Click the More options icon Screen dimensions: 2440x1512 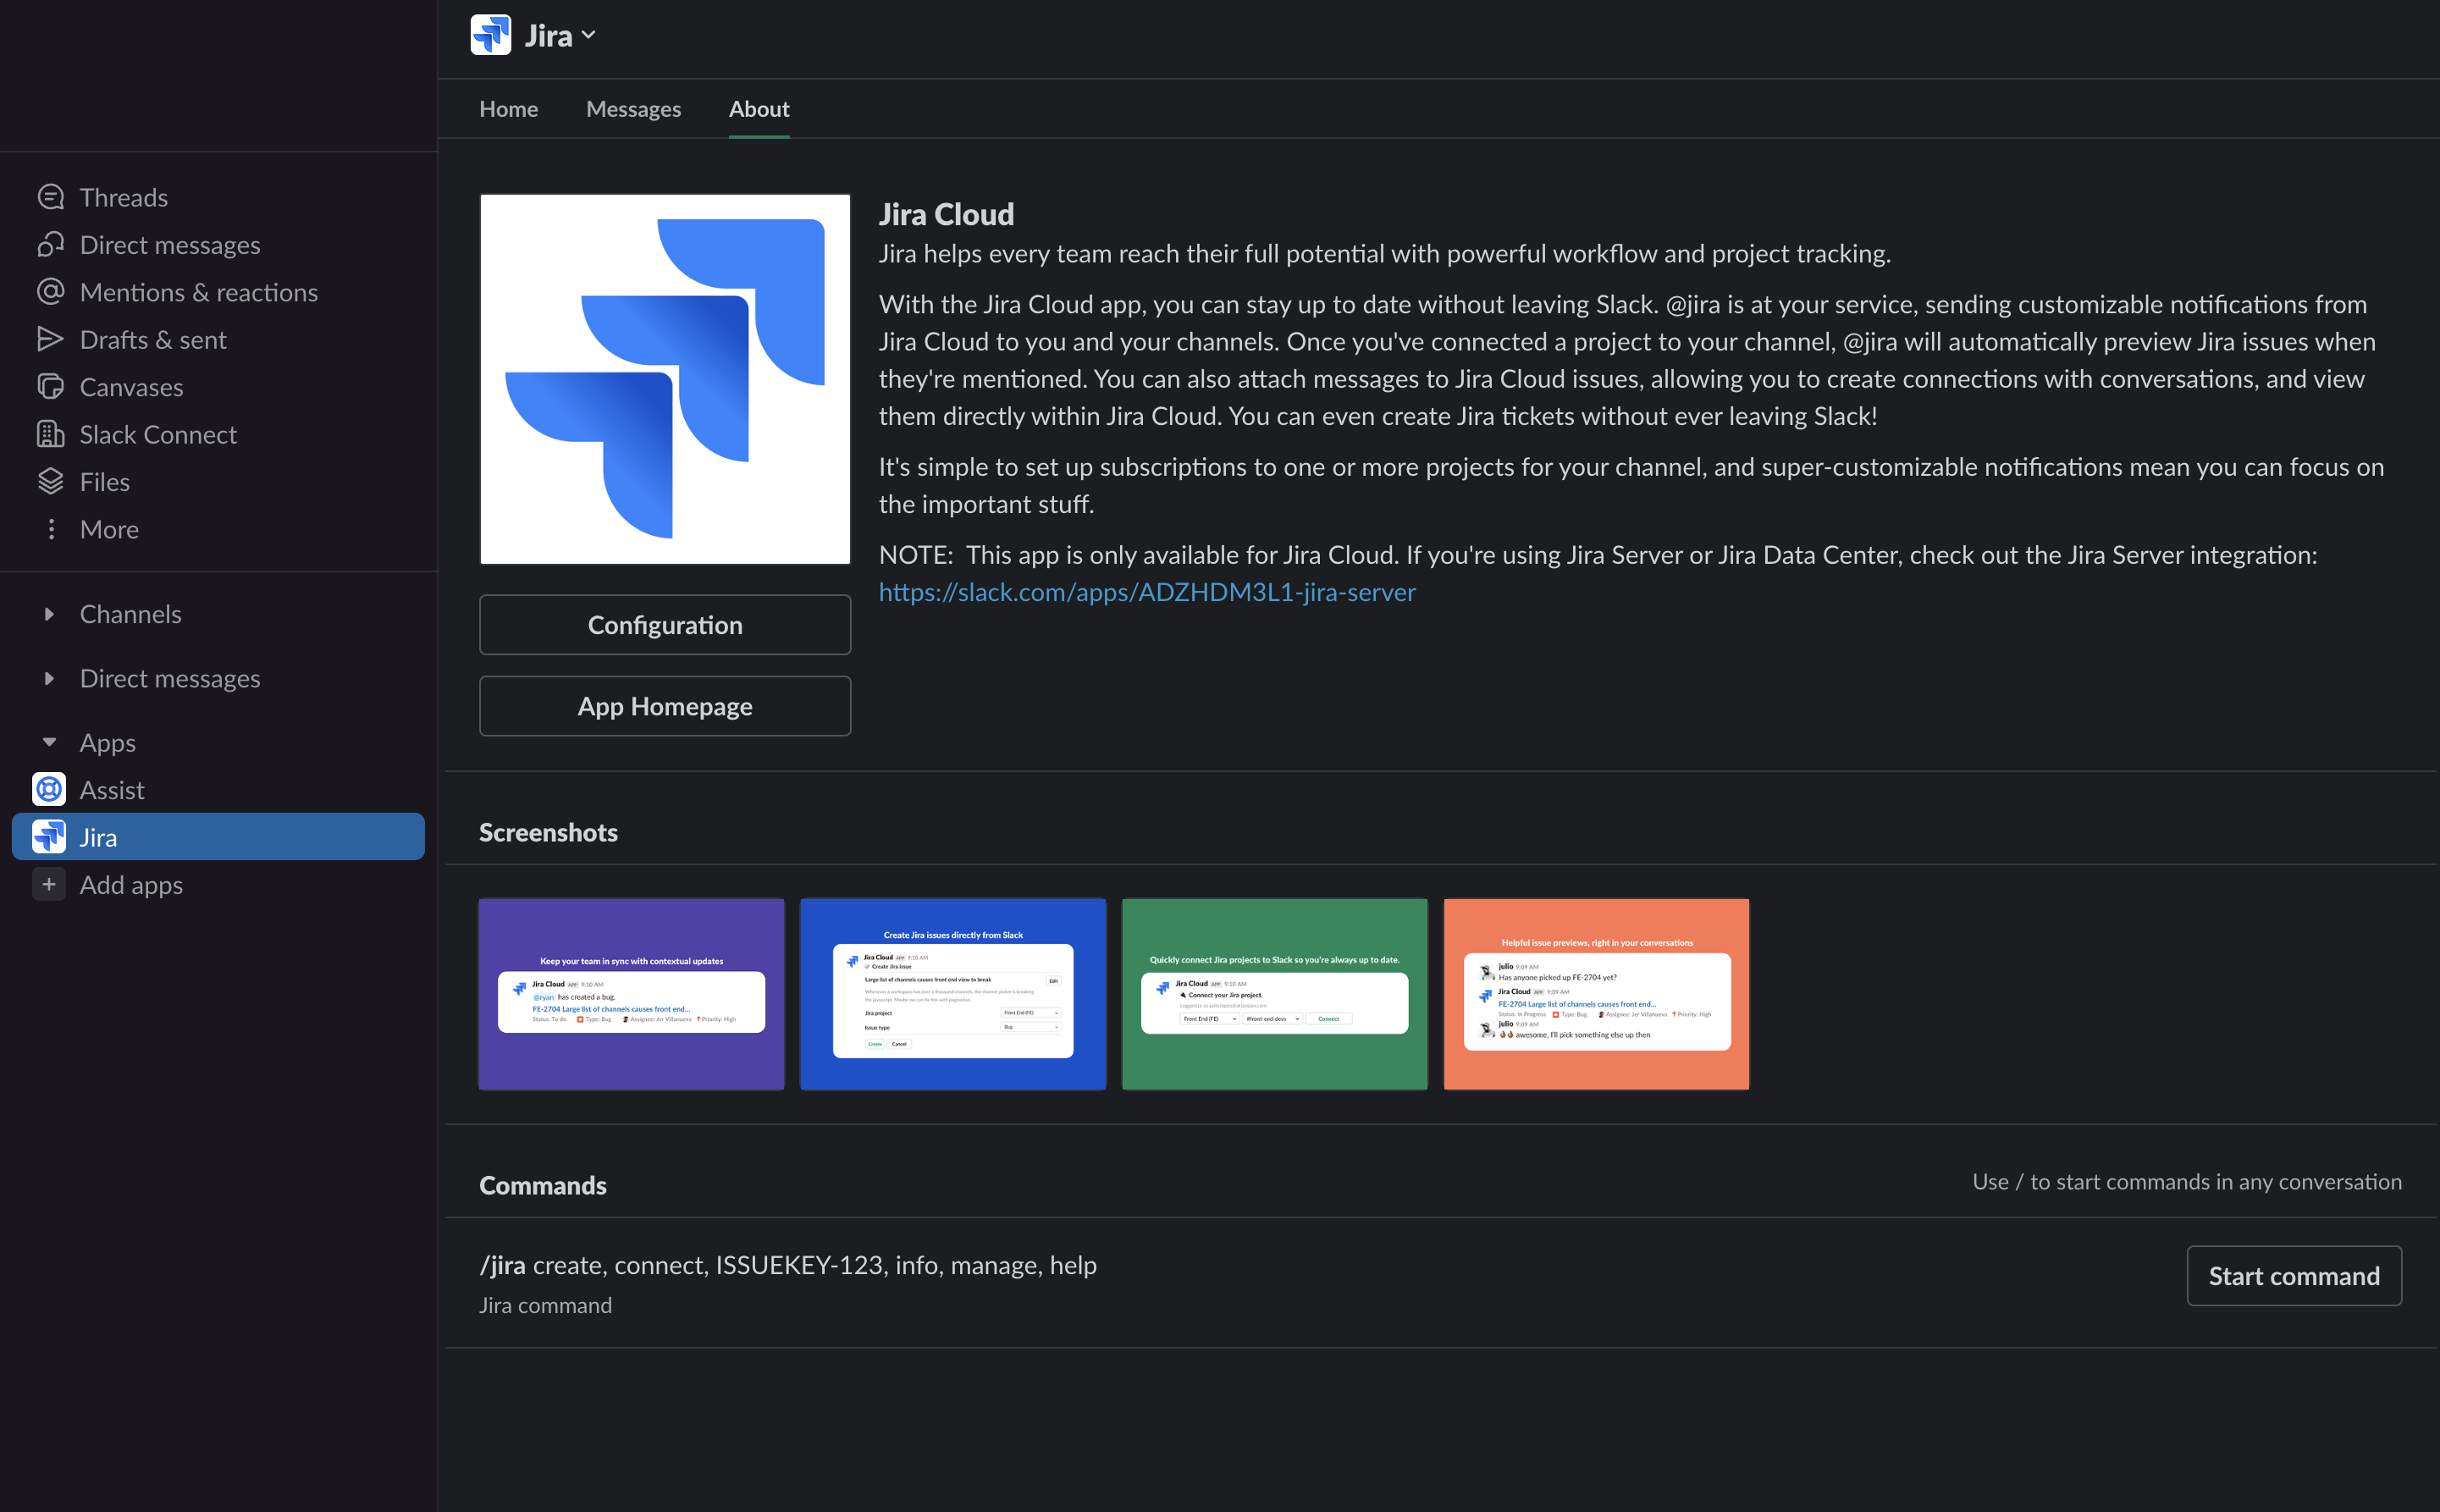51,529
